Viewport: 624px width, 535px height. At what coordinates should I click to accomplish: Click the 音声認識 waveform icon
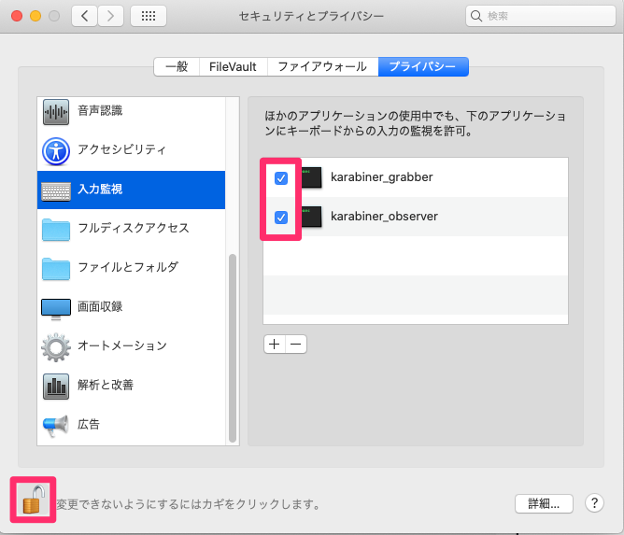tap(56, 112)
